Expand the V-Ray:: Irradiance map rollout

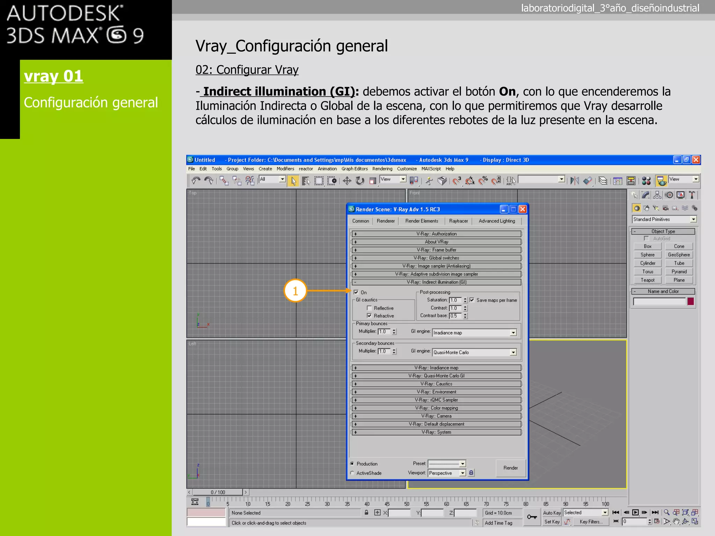point(436,367)
